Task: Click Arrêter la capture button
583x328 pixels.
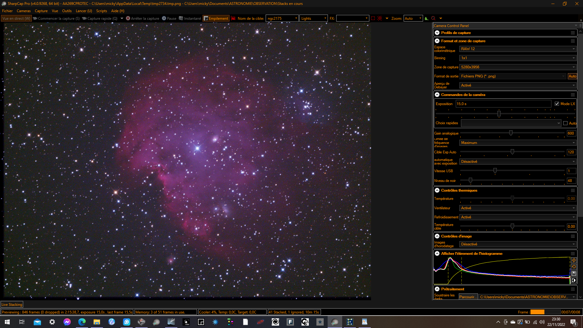Action: coord(142,19)
